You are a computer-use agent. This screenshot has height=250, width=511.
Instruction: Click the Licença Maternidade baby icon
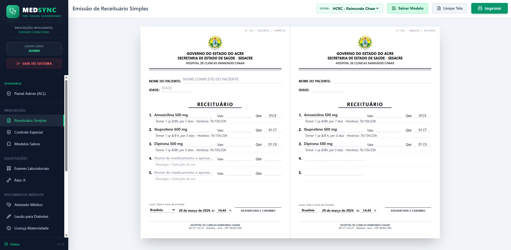tap(9, 228)
